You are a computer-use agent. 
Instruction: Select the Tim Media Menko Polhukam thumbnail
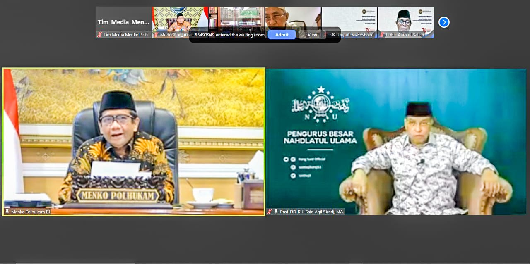pyautogui.click(x=124, y=22)
